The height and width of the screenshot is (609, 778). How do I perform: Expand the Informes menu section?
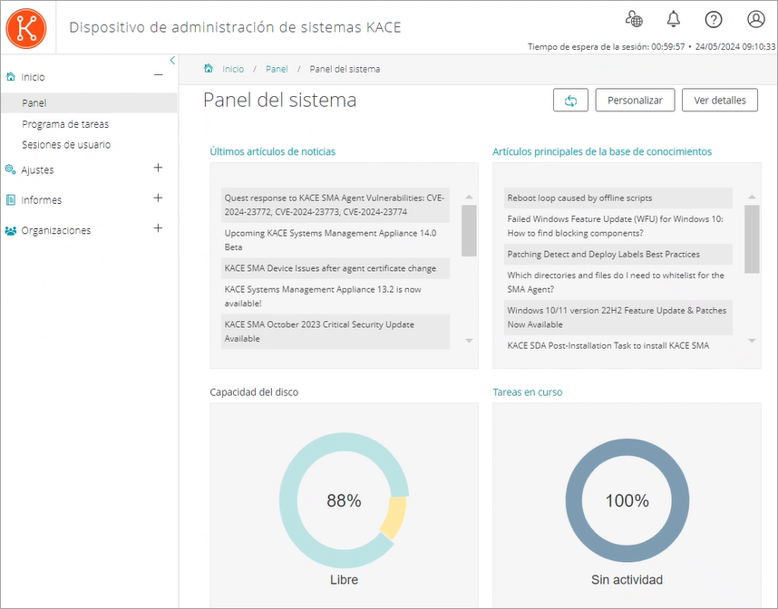coord(158,198)
